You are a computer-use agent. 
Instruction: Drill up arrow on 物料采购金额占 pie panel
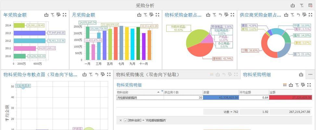[220, 15]
